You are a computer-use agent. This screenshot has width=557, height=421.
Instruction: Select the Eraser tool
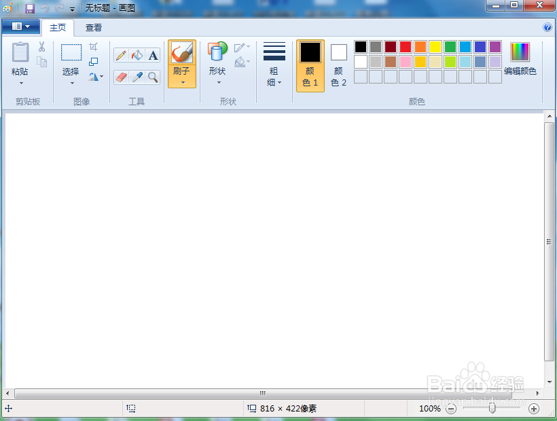(121, 77)
